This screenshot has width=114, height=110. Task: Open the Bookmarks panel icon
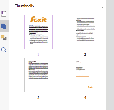[4, 14]
